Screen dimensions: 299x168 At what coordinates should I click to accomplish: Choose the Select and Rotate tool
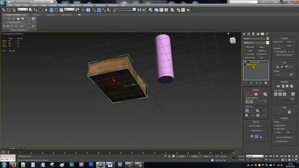click(x=56, y=10)
